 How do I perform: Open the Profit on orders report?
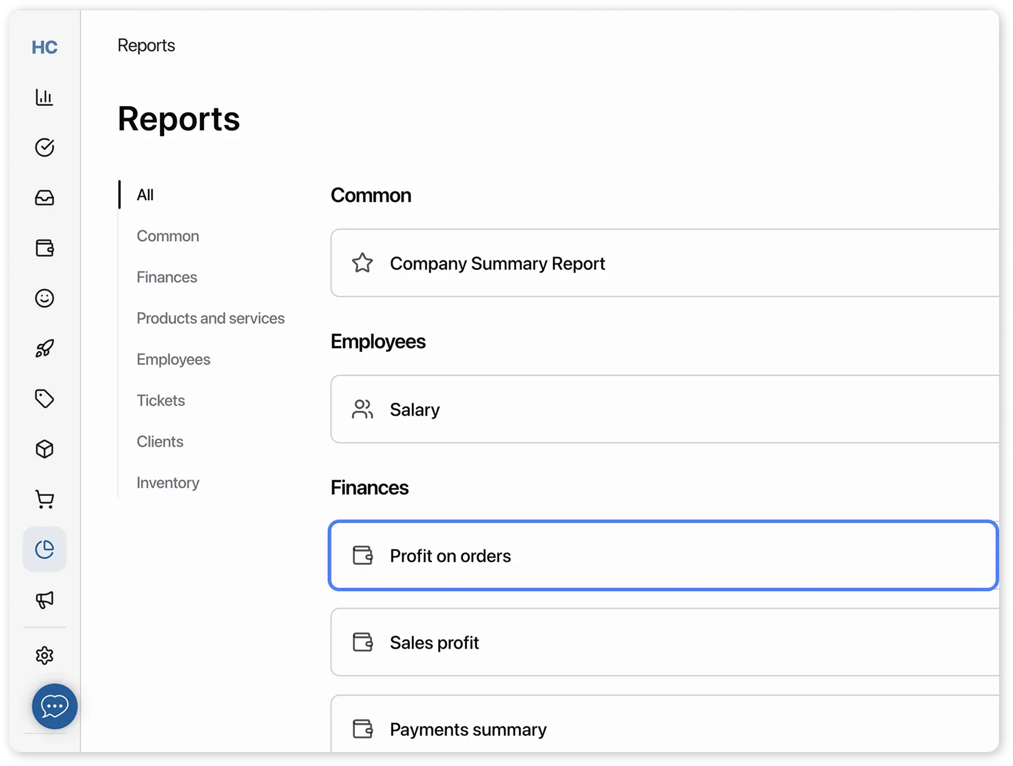[450, 556]
